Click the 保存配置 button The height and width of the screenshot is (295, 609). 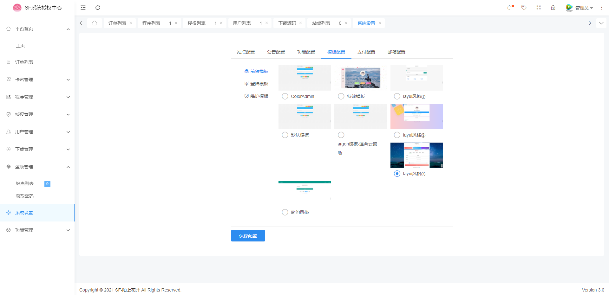click(x=248, y=236)
